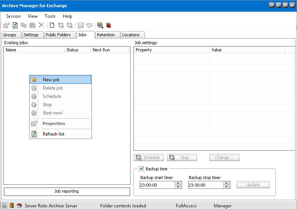The width and height of the screenshot is (297, 210).
Task: Select Stop in the context menu
Action: 61,105
